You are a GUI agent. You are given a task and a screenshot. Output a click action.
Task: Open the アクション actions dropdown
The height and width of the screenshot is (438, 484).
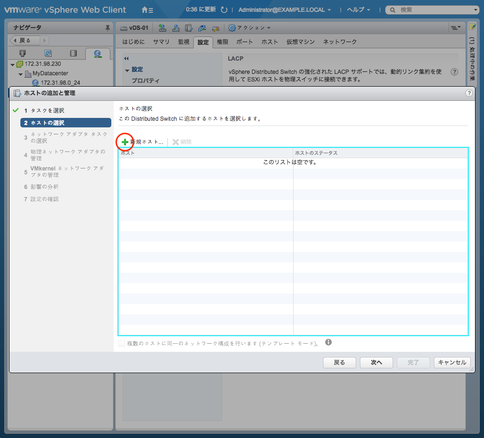[253, 28]
